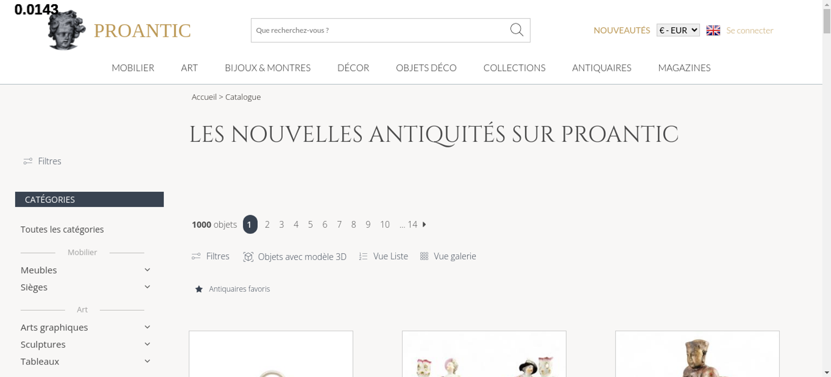Click the Se connecter link
The image size is (831, 377).
coord(750,30)
